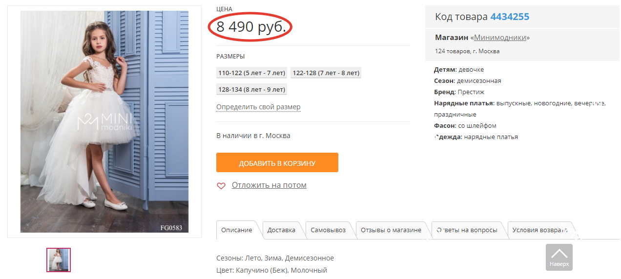This screenshot has width=621, height=279.
Task: Click Отложить на потом link
Action: tap(269, 185)
